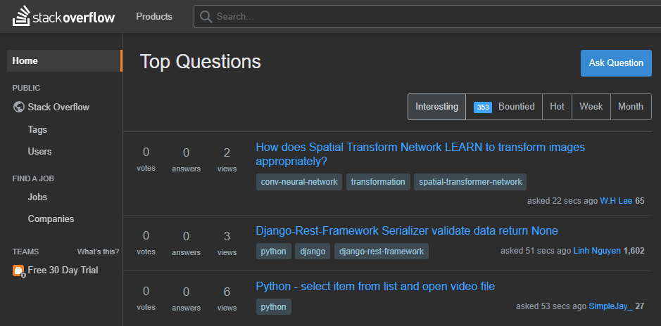Screen dimensions: 661x326
Task: Open user Linh Nguyen's profile
Action: coord(597,250)
